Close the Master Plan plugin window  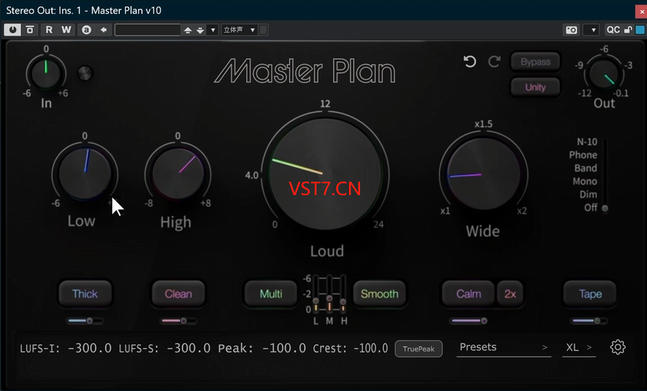point(641,11)
